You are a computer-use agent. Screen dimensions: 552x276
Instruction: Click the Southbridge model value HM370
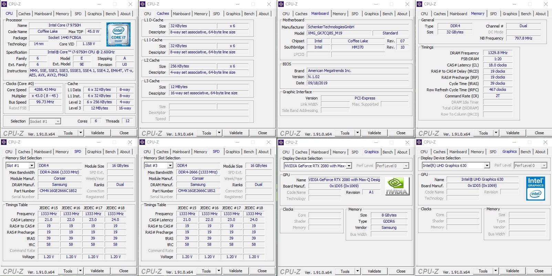358,47
